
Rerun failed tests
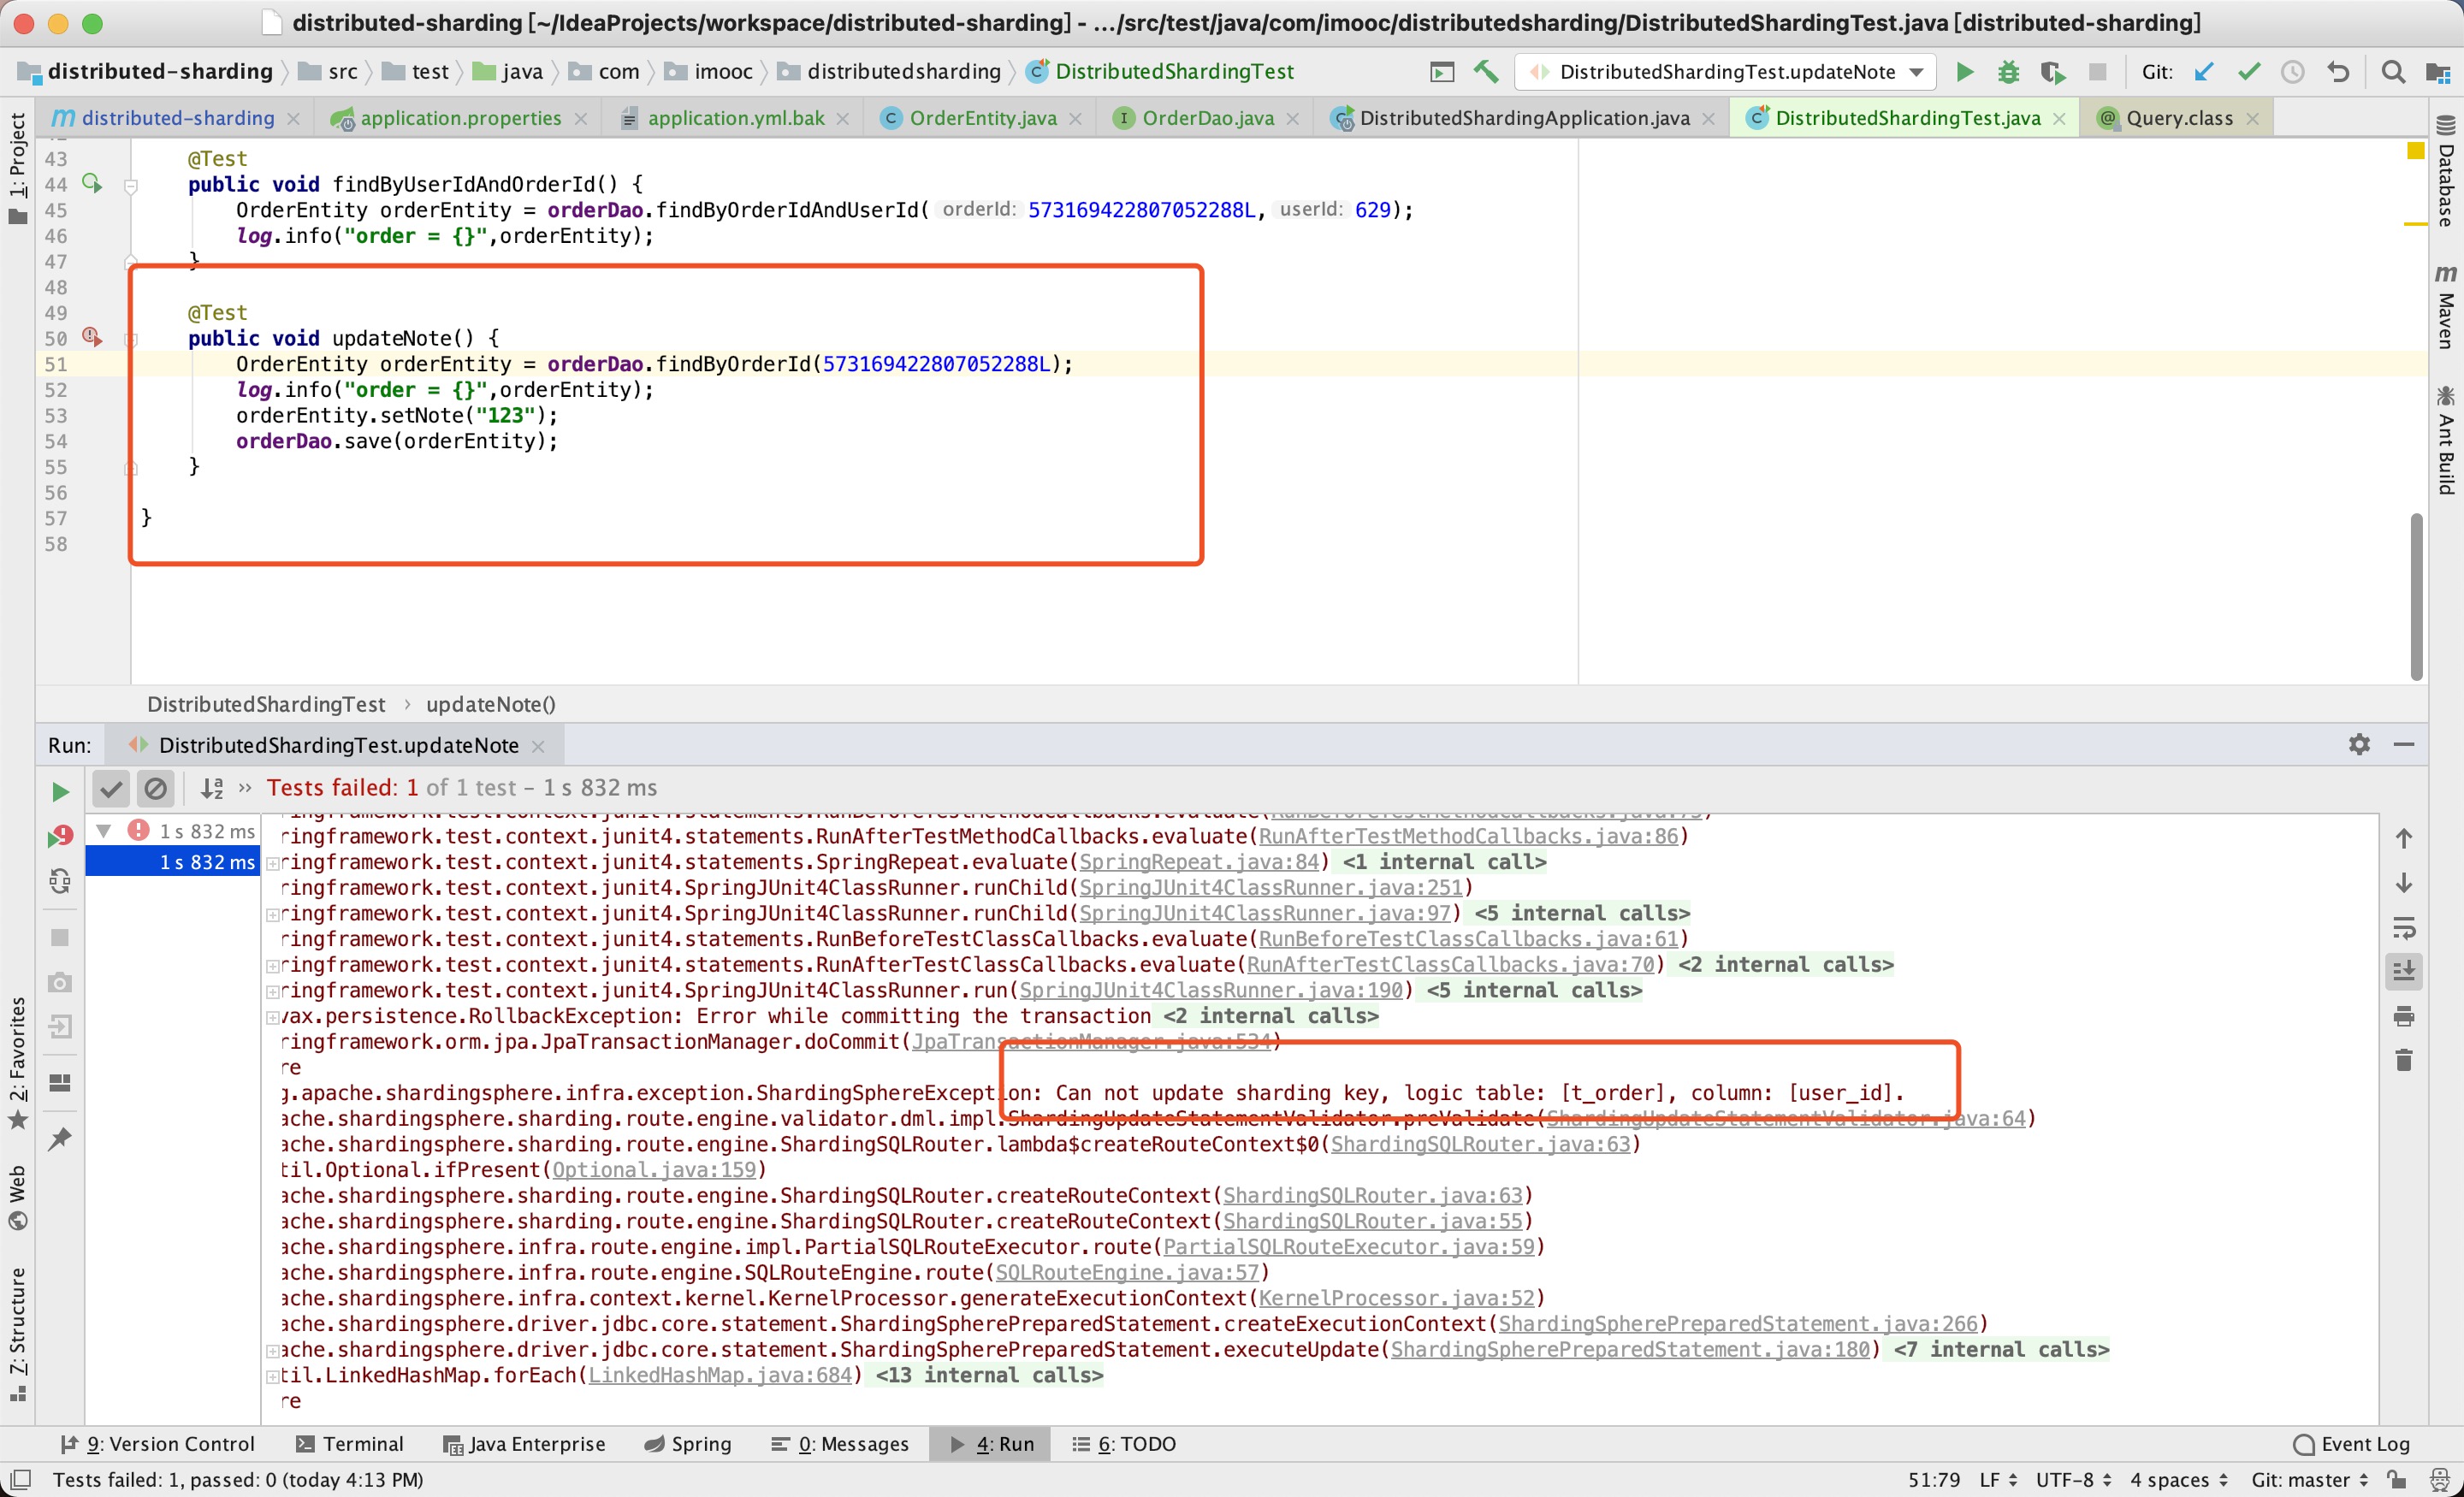(60, 836)
